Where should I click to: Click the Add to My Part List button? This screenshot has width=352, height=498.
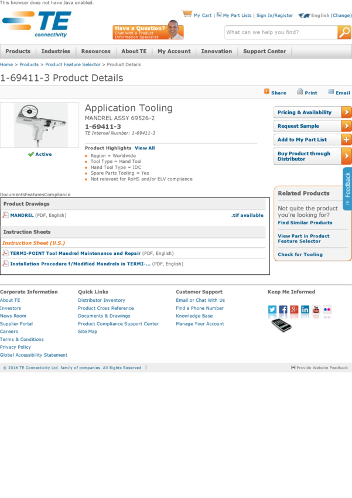click(312, 140)
